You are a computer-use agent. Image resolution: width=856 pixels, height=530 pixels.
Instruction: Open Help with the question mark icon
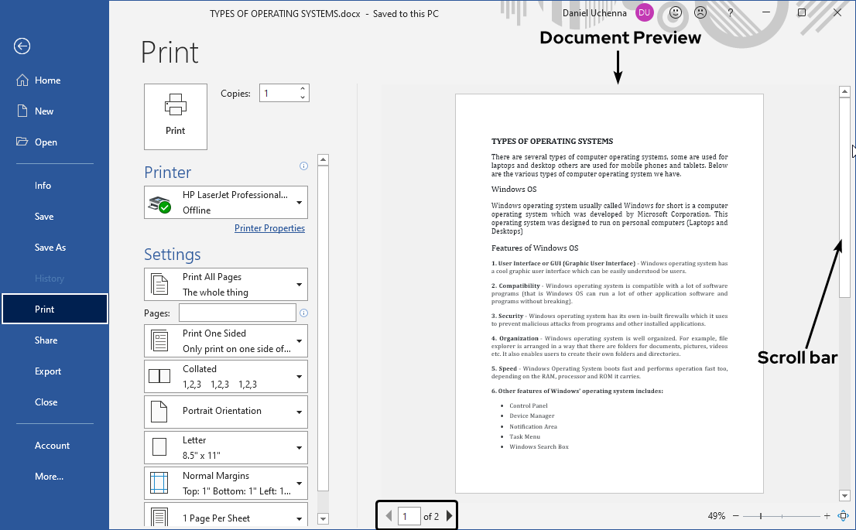(x=729, y=12)
